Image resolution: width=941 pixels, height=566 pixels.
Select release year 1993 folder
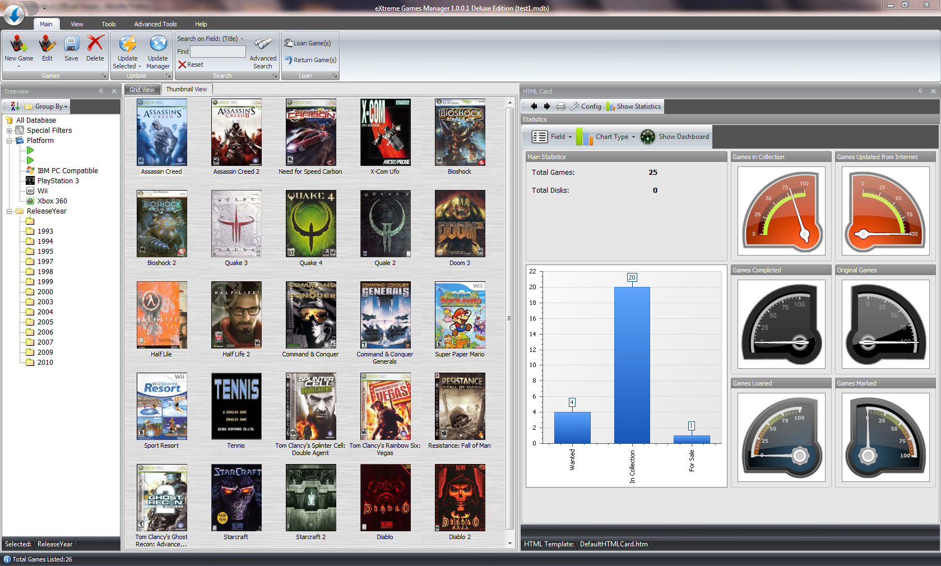point(45,231)
